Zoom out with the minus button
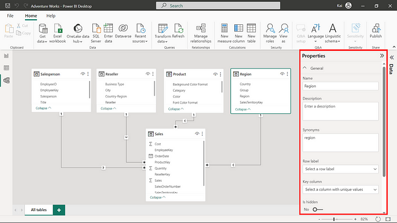This screenshot has height=223, width=397. 319,219
